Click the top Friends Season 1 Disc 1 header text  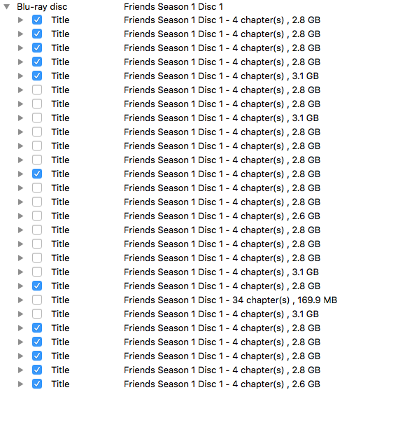[173, 6]
